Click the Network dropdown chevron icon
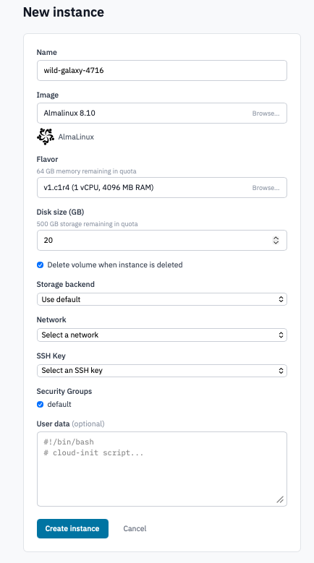 (x=281, y=335)
